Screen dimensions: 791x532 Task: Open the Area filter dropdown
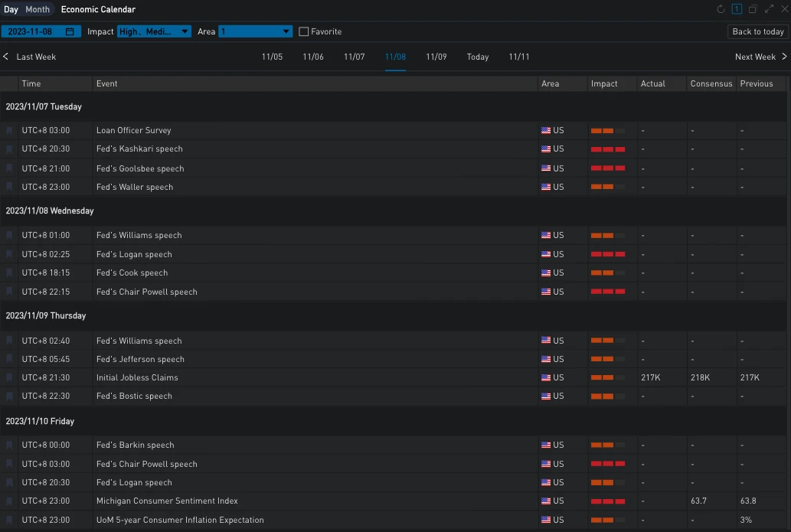coord(255,32)
